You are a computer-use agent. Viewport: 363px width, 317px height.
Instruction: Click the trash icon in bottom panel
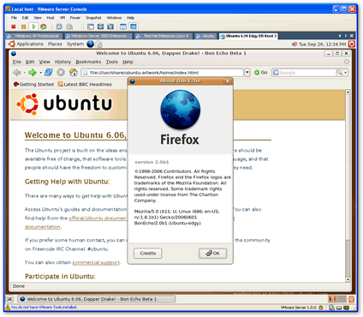click(x=351, y=299)
